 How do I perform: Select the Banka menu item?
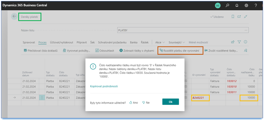[x=134, y=42]
